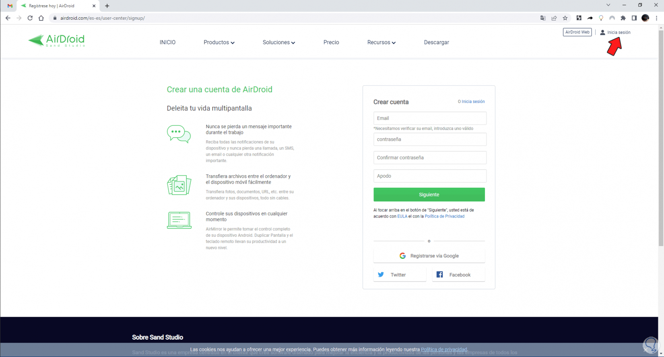664x357 pixels.
Task: Open the Gmail pinned tab
Action: [10, 6]
